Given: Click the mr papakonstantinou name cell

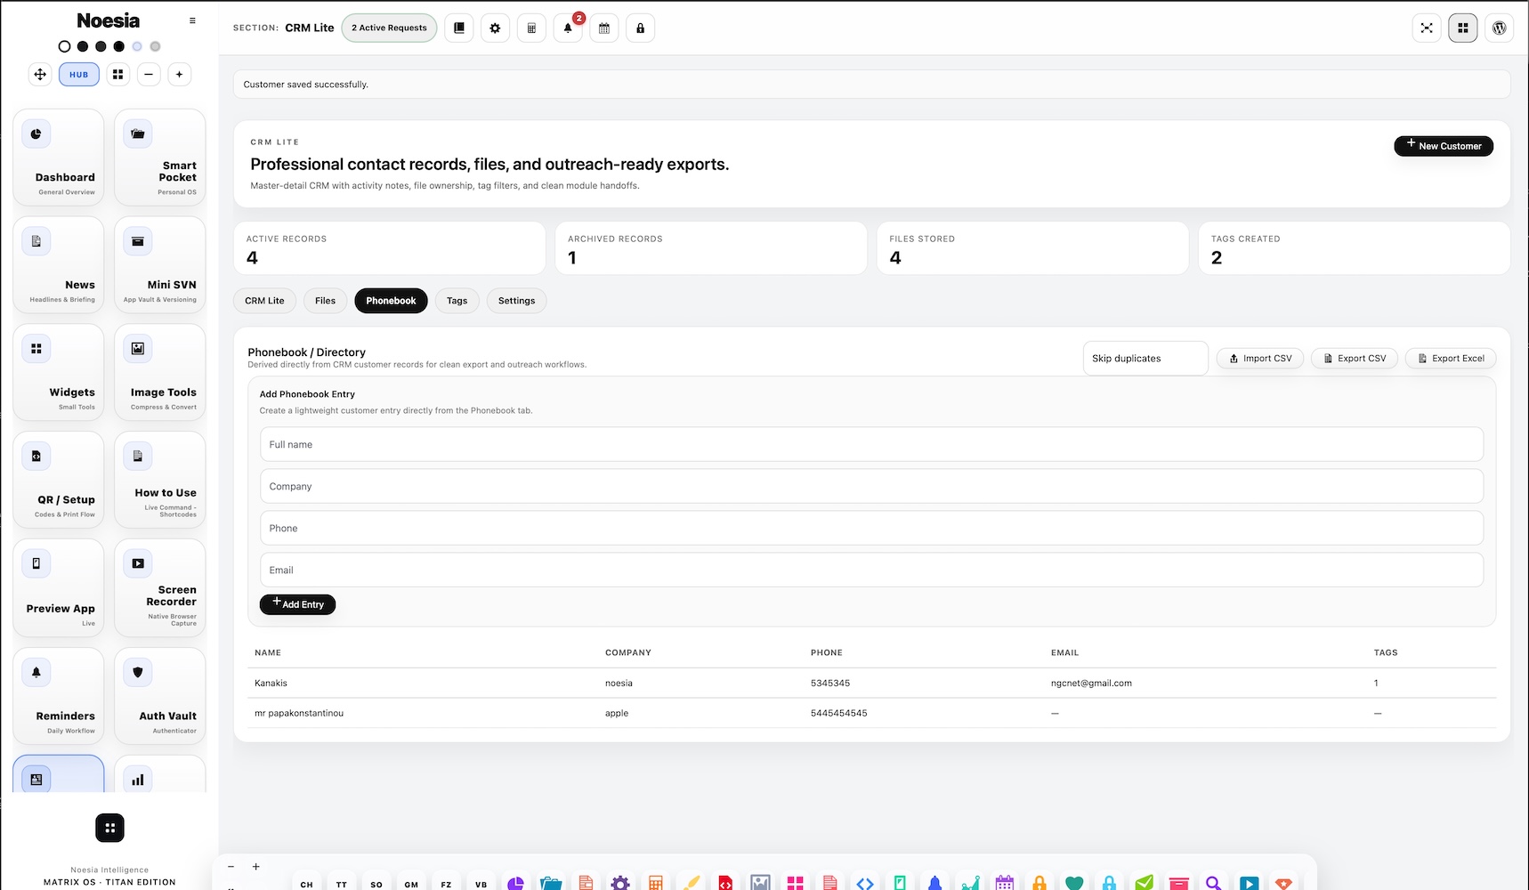Looking at the screenshot, I should (x=299, y=714).
